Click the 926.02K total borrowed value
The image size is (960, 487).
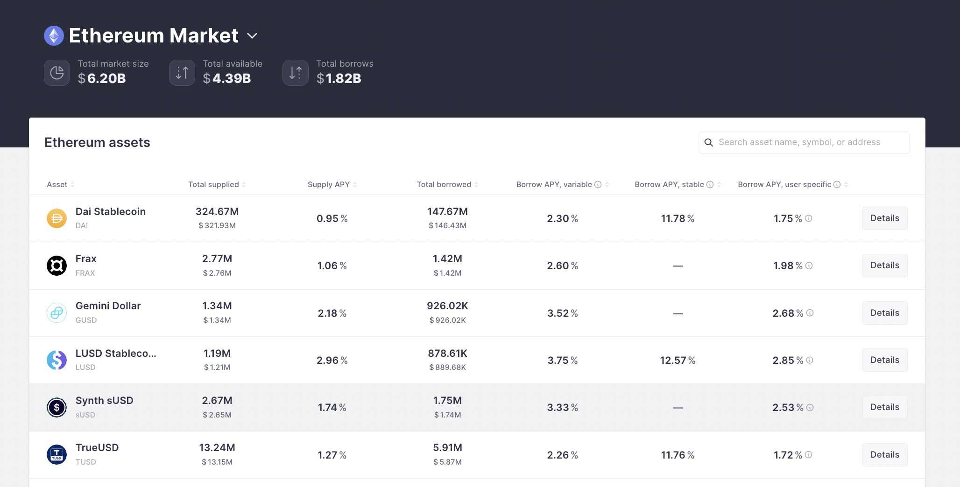click(x=447, y=306)
